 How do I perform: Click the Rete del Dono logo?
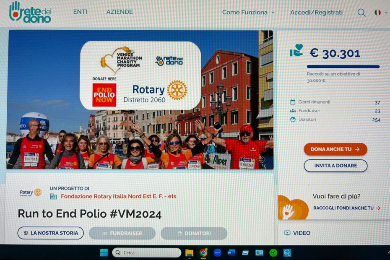coord(30,12)
